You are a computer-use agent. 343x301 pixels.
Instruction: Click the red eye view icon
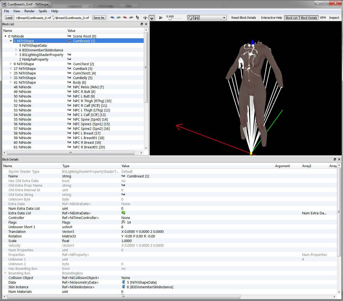click(x=125, y=18)
